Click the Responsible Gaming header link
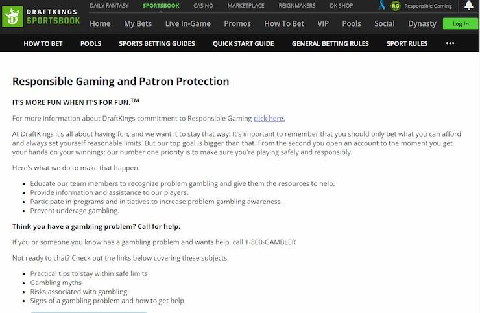Screen dimensions: 480x313 pos(428,6)
